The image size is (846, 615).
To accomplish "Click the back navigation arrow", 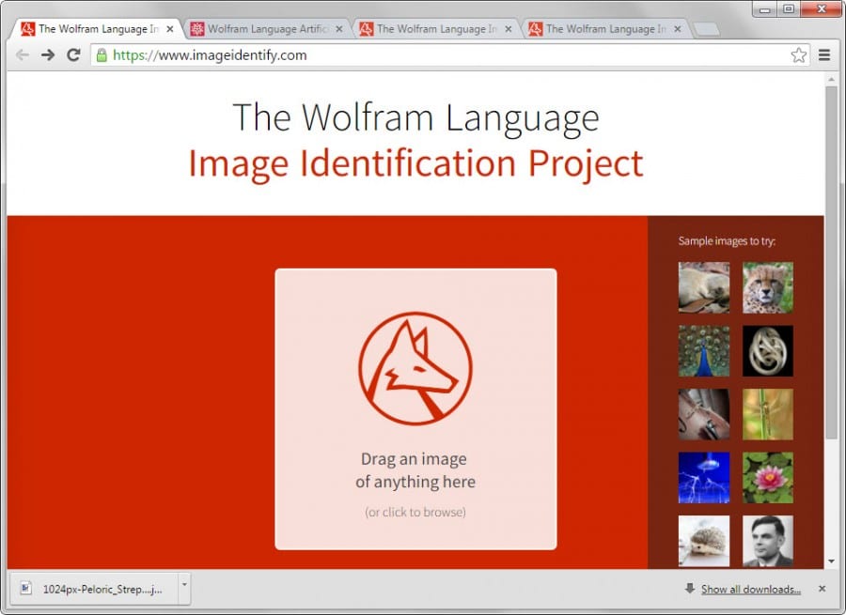I will coord(22,55).
